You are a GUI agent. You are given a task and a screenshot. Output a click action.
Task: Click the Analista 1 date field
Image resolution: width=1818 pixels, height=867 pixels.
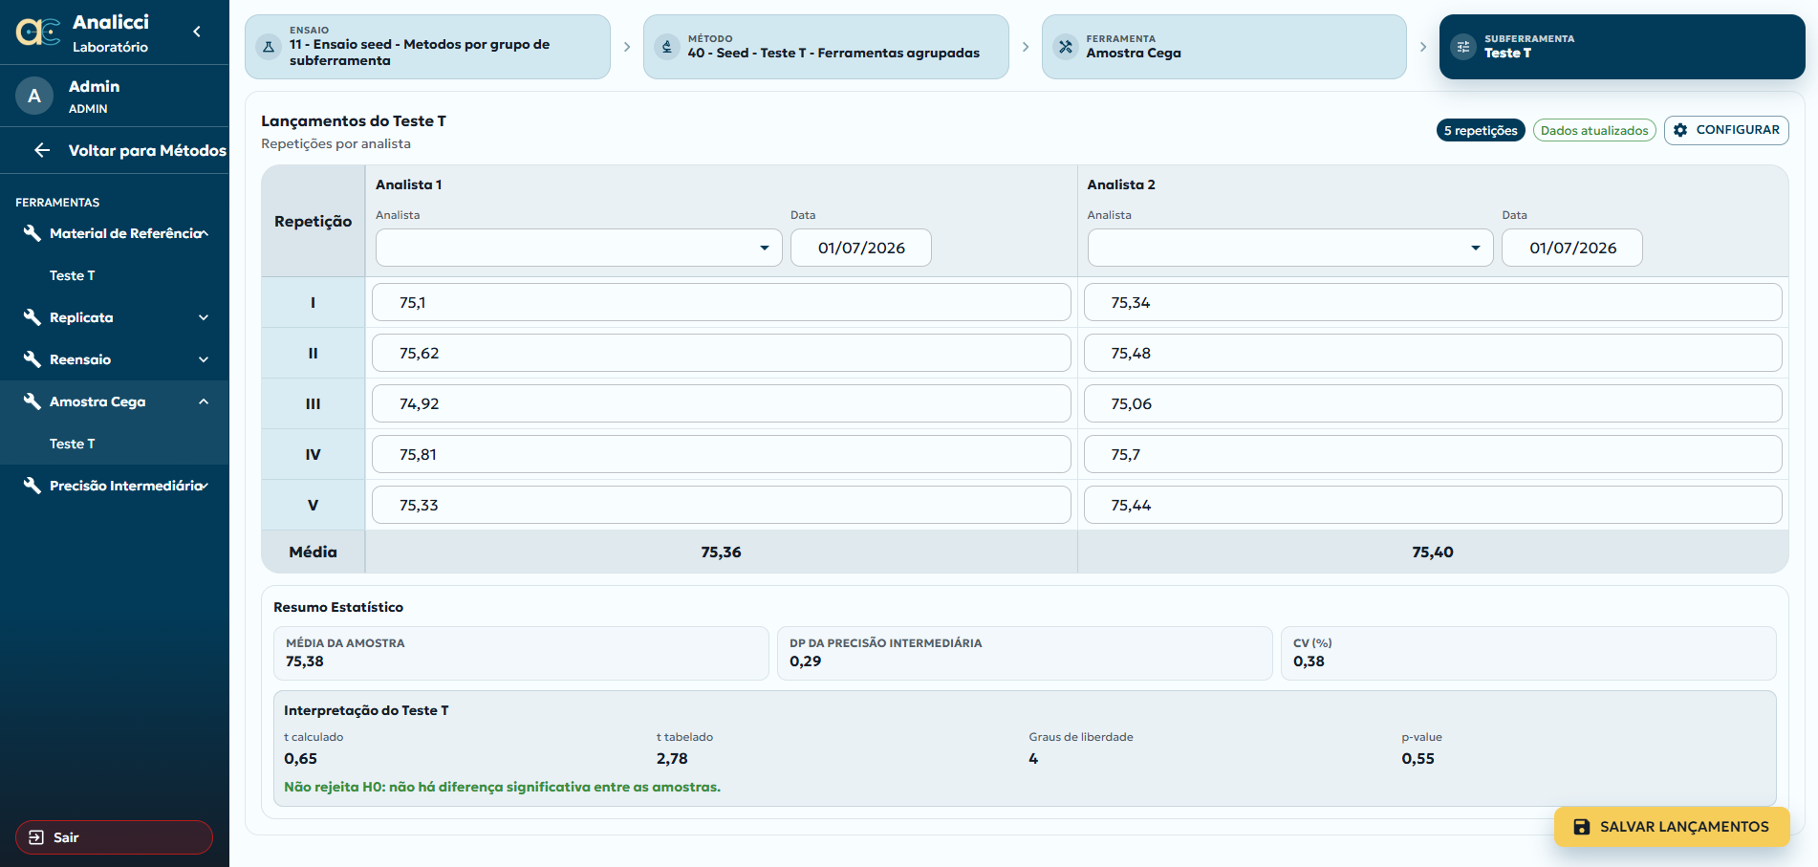861,248
